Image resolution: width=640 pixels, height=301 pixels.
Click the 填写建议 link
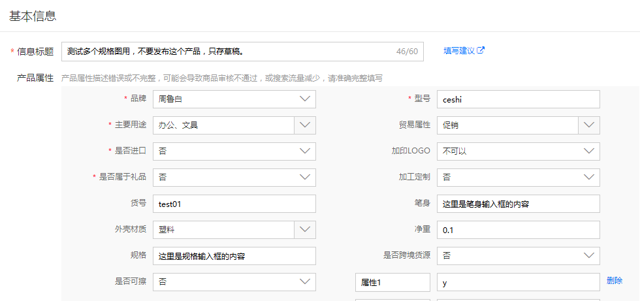[460, 50]
